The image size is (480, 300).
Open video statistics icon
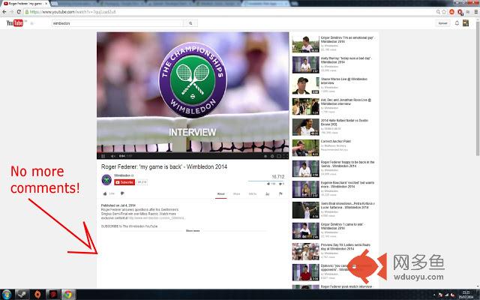click(x=267, y=193)
